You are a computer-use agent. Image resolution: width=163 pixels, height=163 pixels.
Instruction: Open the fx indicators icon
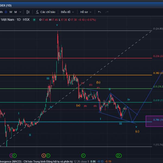(37, 12)
